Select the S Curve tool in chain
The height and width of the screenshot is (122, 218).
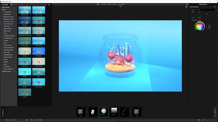(x=124, y=112)
